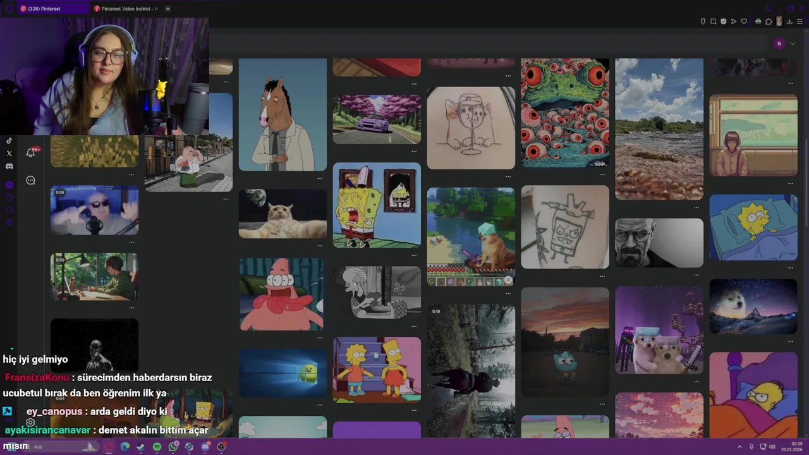Open OBS Studio from the taskbar

pyautogui.click(x=221, y=447)
